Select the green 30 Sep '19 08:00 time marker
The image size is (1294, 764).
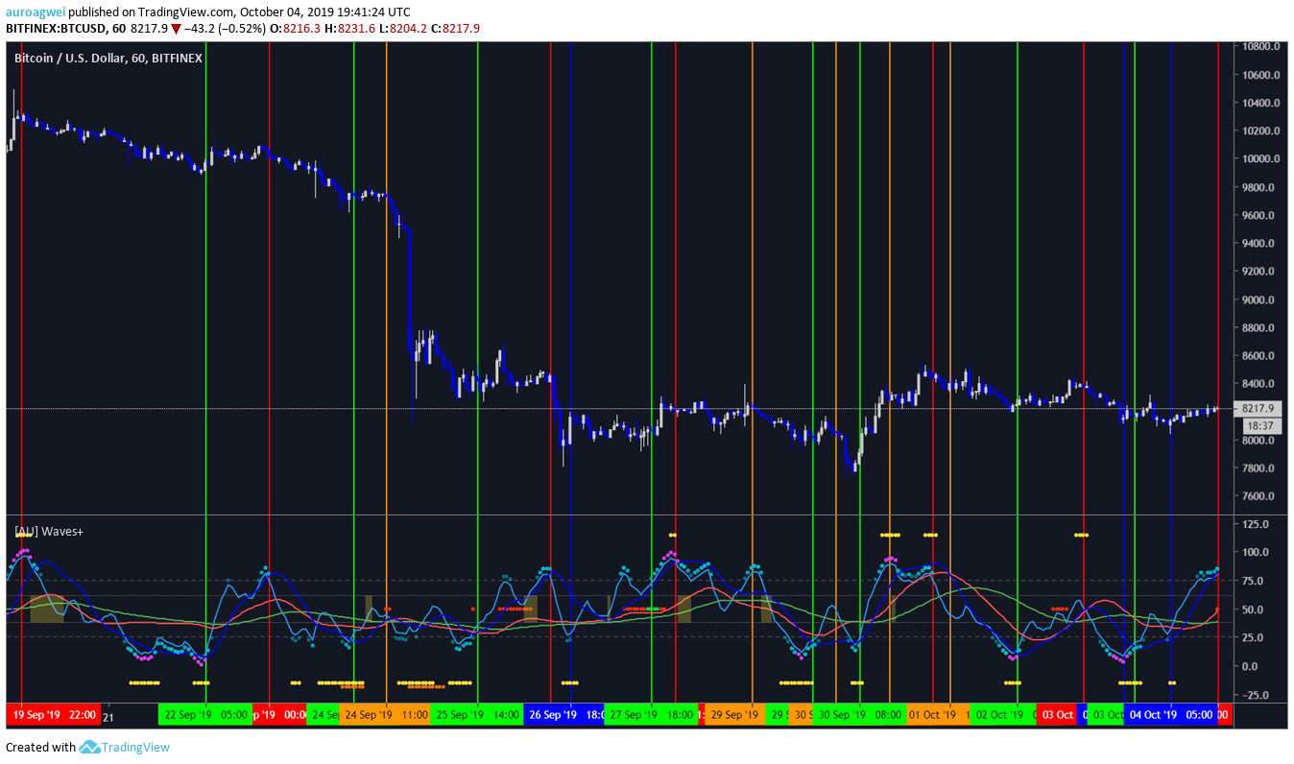pos(859,714)
